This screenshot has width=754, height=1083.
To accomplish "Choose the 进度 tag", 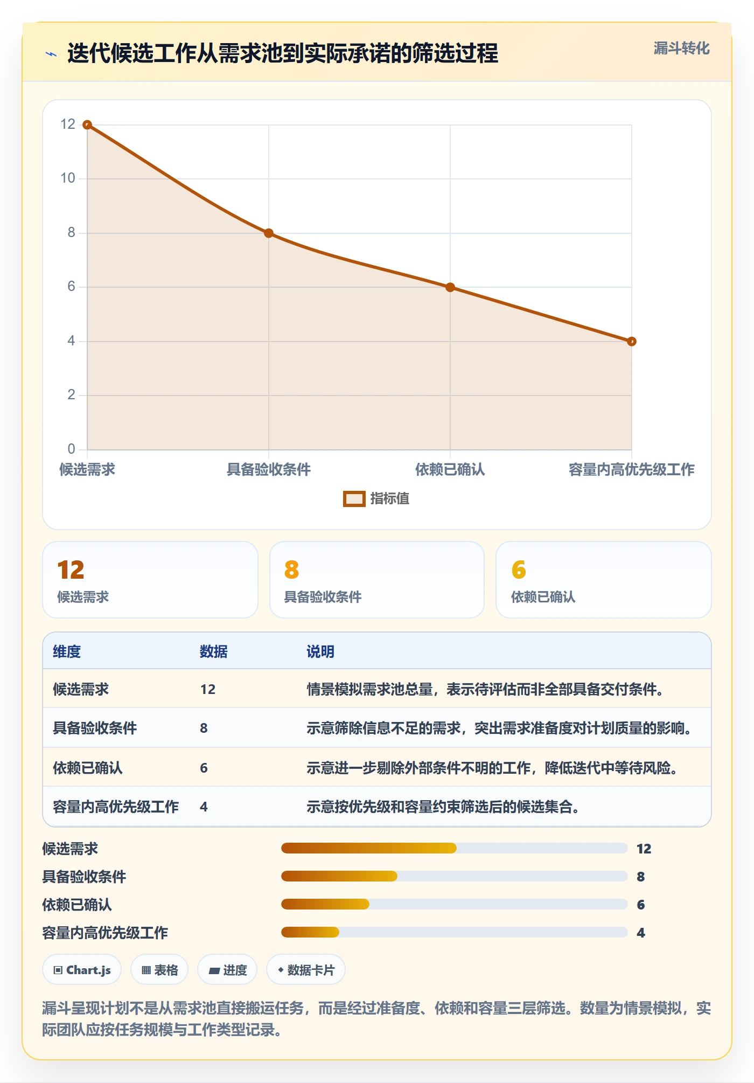I will pyautogui.click(x=227, y=970).
